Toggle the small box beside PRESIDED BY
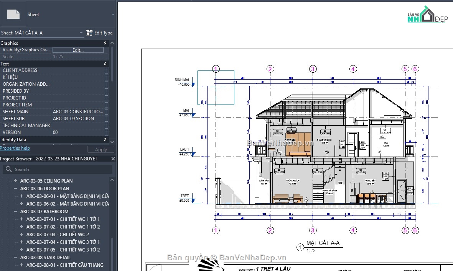 pyautogui.click(x=106, y=91)
